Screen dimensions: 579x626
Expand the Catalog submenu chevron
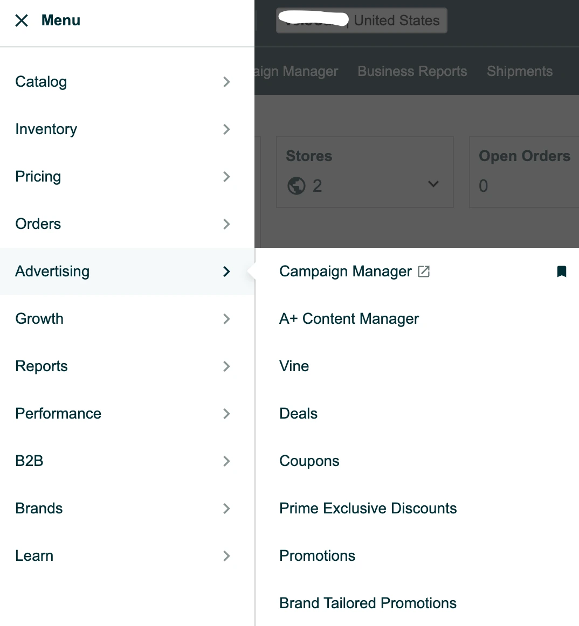click(226, 82)
